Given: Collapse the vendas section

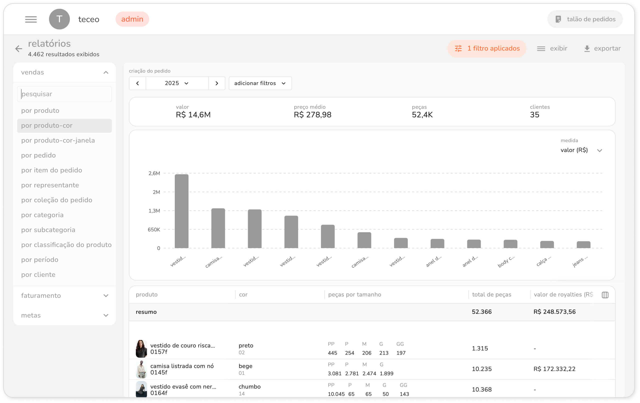Looking at the screenshot, I should tap(106, 72).
